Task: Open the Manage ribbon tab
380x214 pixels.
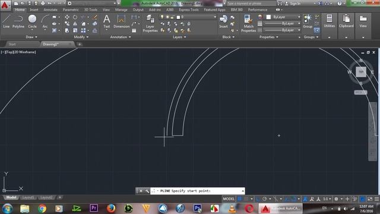Action: pos(121,10)
